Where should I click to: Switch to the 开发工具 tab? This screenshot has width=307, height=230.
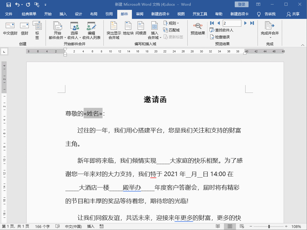[x=200, y=14]
